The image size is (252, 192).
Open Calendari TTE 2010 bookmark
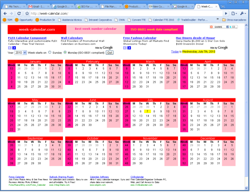click(161, 20)
